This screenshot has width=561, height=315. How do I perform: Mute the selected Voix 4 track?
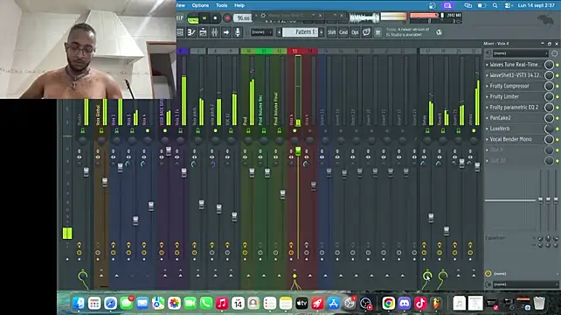pos(294,130)
